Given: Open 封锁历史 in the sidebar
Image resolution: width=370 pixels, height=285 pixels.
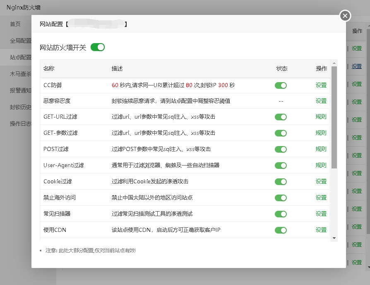Looking at the screenshot, I should [21, 107].
